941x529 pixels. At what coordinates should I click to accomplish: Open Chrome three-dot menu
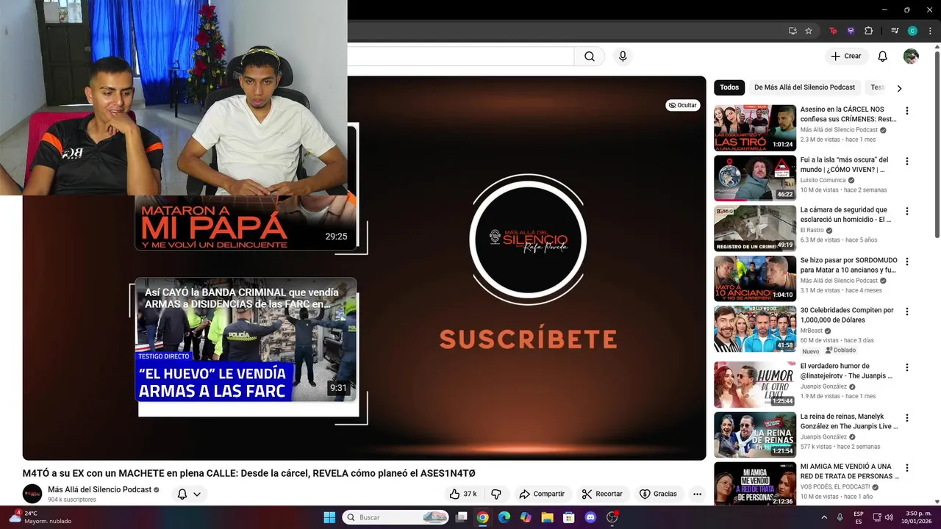click(930, 31)
